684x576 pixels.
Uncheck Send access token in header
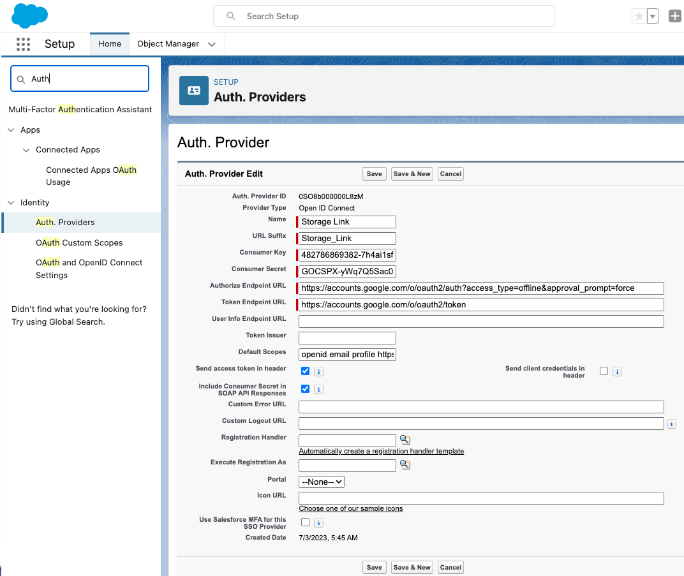[x=305, y=371]
